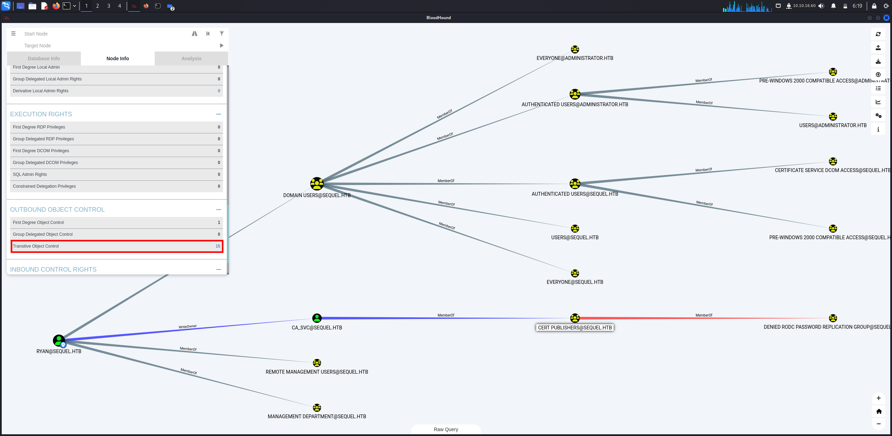The image size is (892, 436).
Task: Switch to the Node Info tab
Action: 118,59
